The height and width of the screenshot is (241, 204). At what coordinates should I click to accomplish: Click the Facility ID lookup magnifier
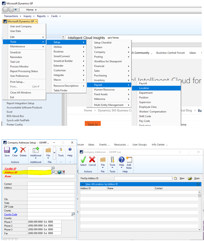pyautogui.click(x=53, y=168)
